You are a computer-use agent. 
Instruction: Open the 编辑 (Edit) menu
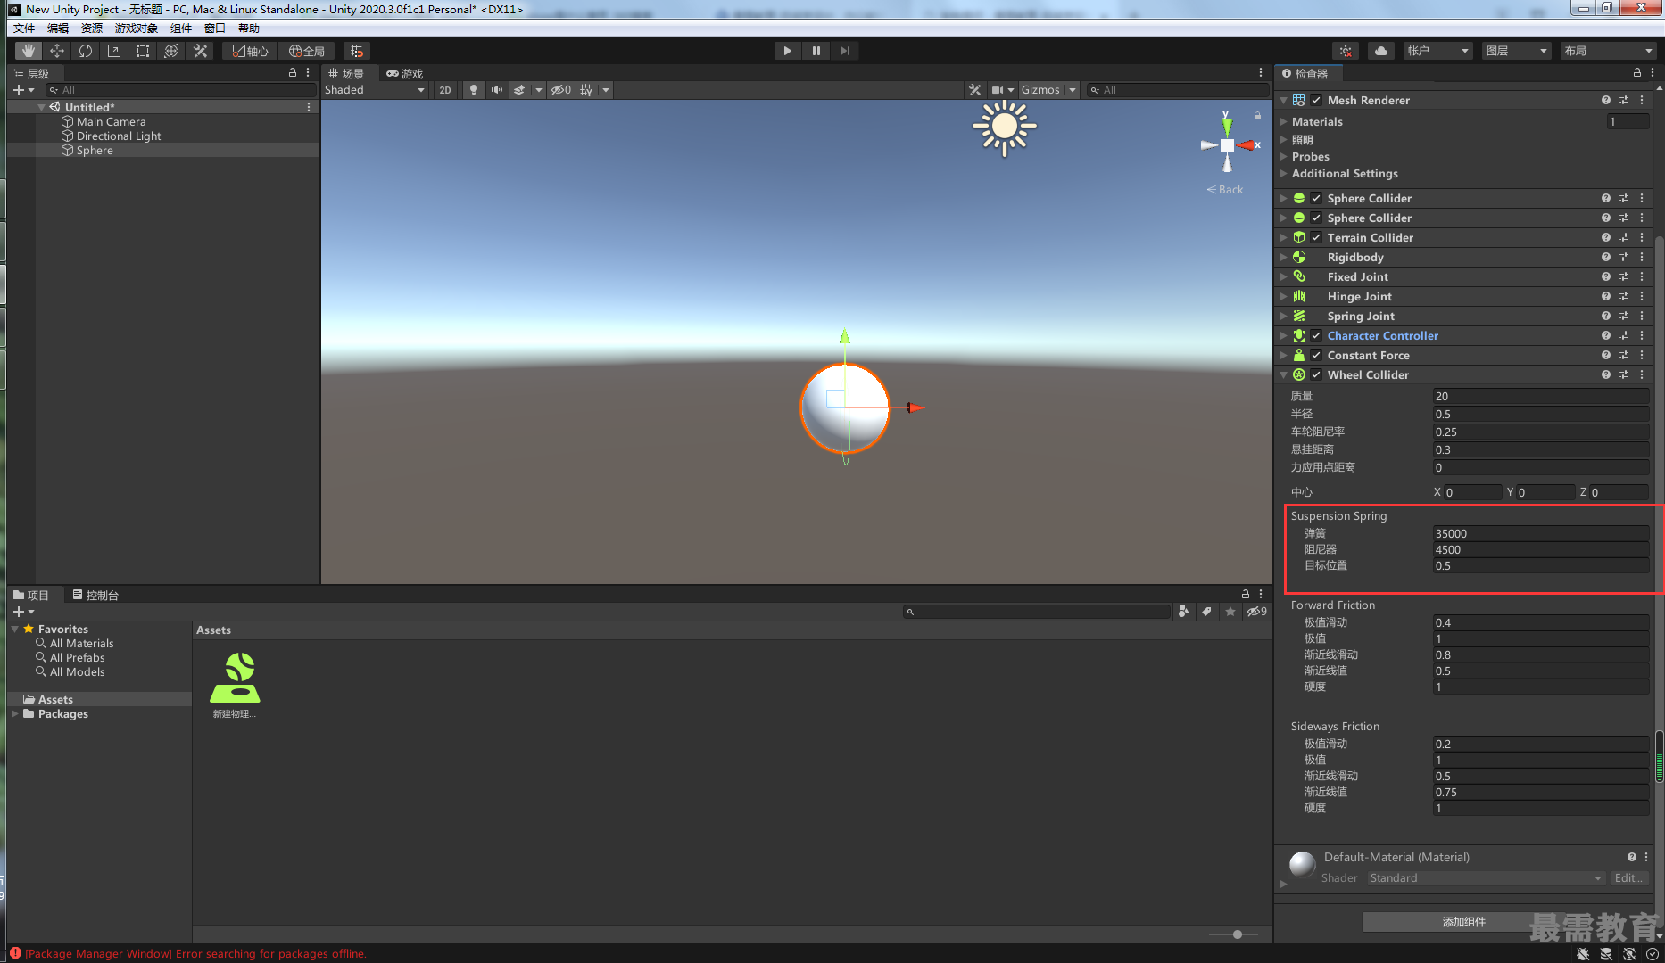[x=58, y=28]
